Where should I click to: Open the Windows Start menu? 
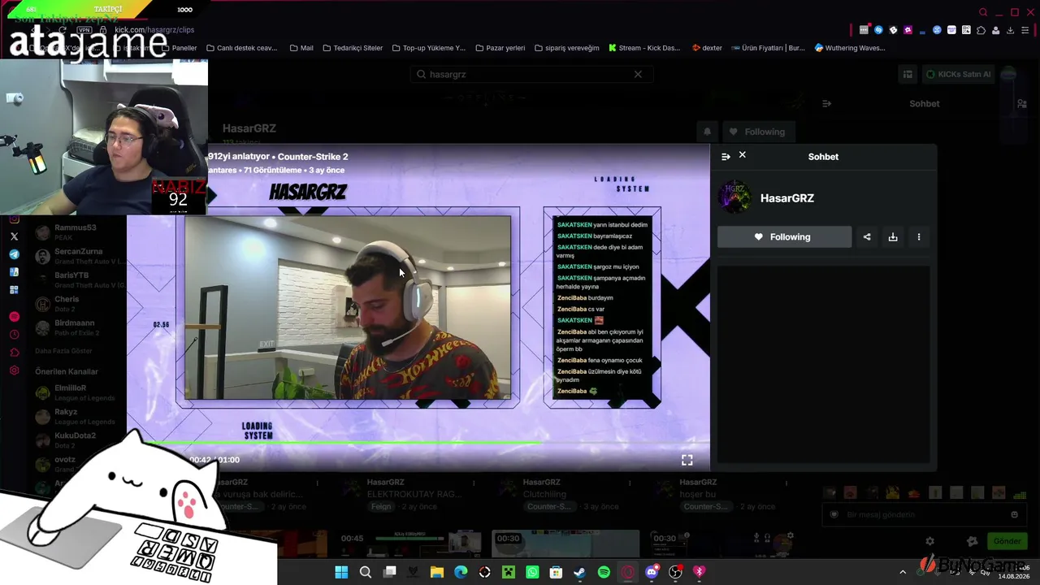(x=341, y=572)
